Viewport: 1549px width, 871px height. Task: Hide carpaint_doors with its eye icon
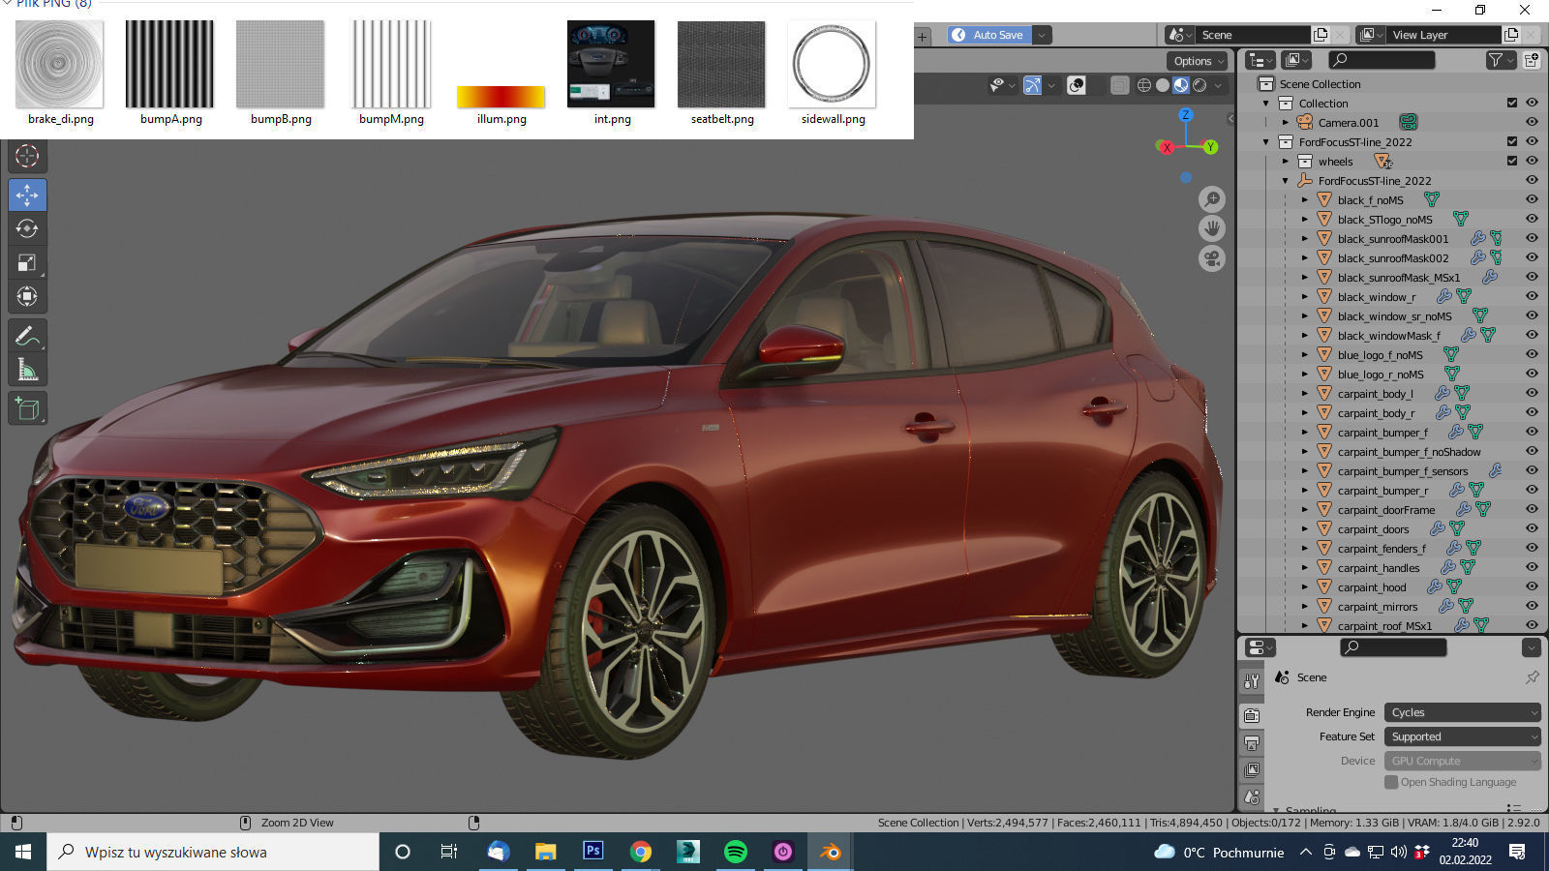click(x=1532, y=528)
